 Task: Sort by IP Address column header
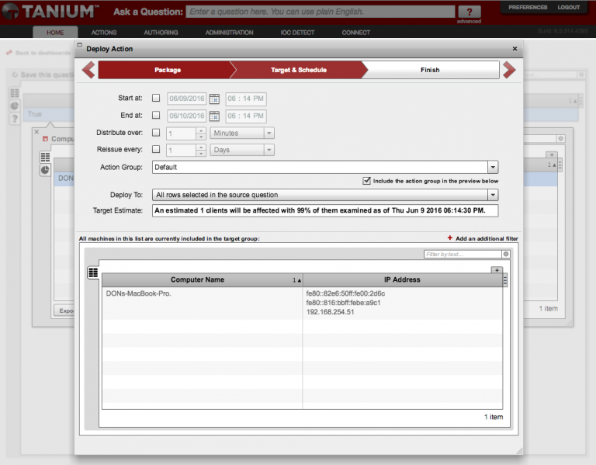click(x=402, y=279)
